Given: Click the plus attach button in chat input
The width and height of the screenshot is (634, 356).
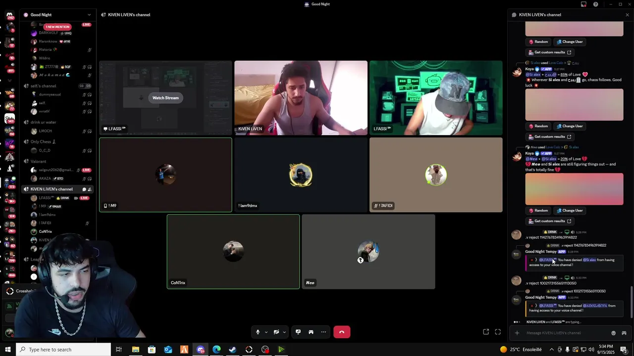Looking at the screenshot, I should (517, 333).
